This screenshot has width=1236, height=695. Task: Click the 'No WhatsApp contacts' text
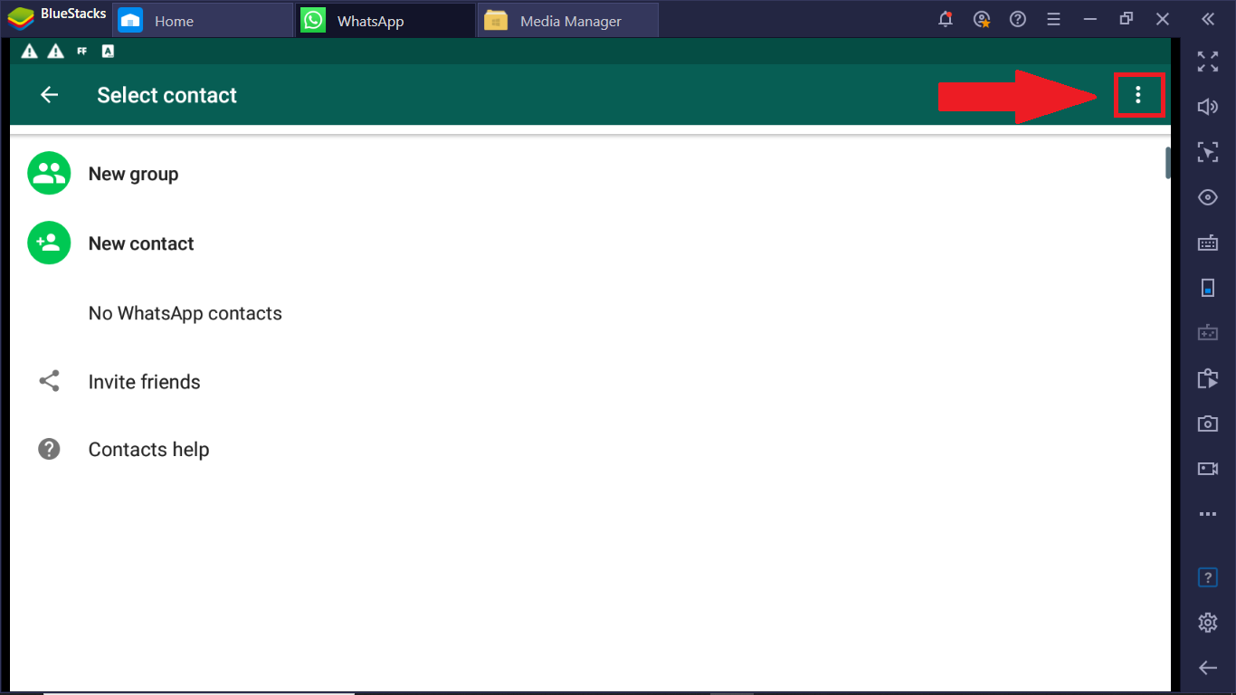point(185,313)
